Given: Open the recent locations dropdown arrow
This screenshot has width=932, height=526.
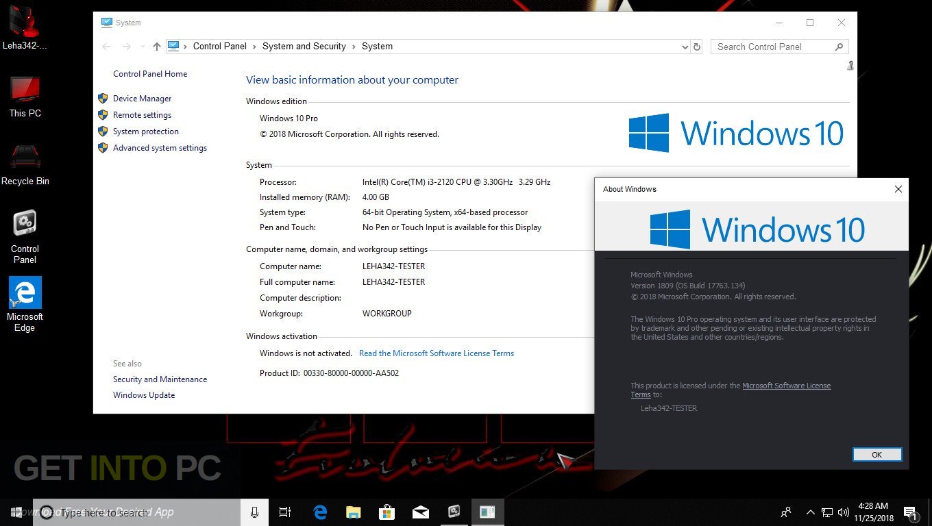Looking at the screenshot, I should pos(142,47).
